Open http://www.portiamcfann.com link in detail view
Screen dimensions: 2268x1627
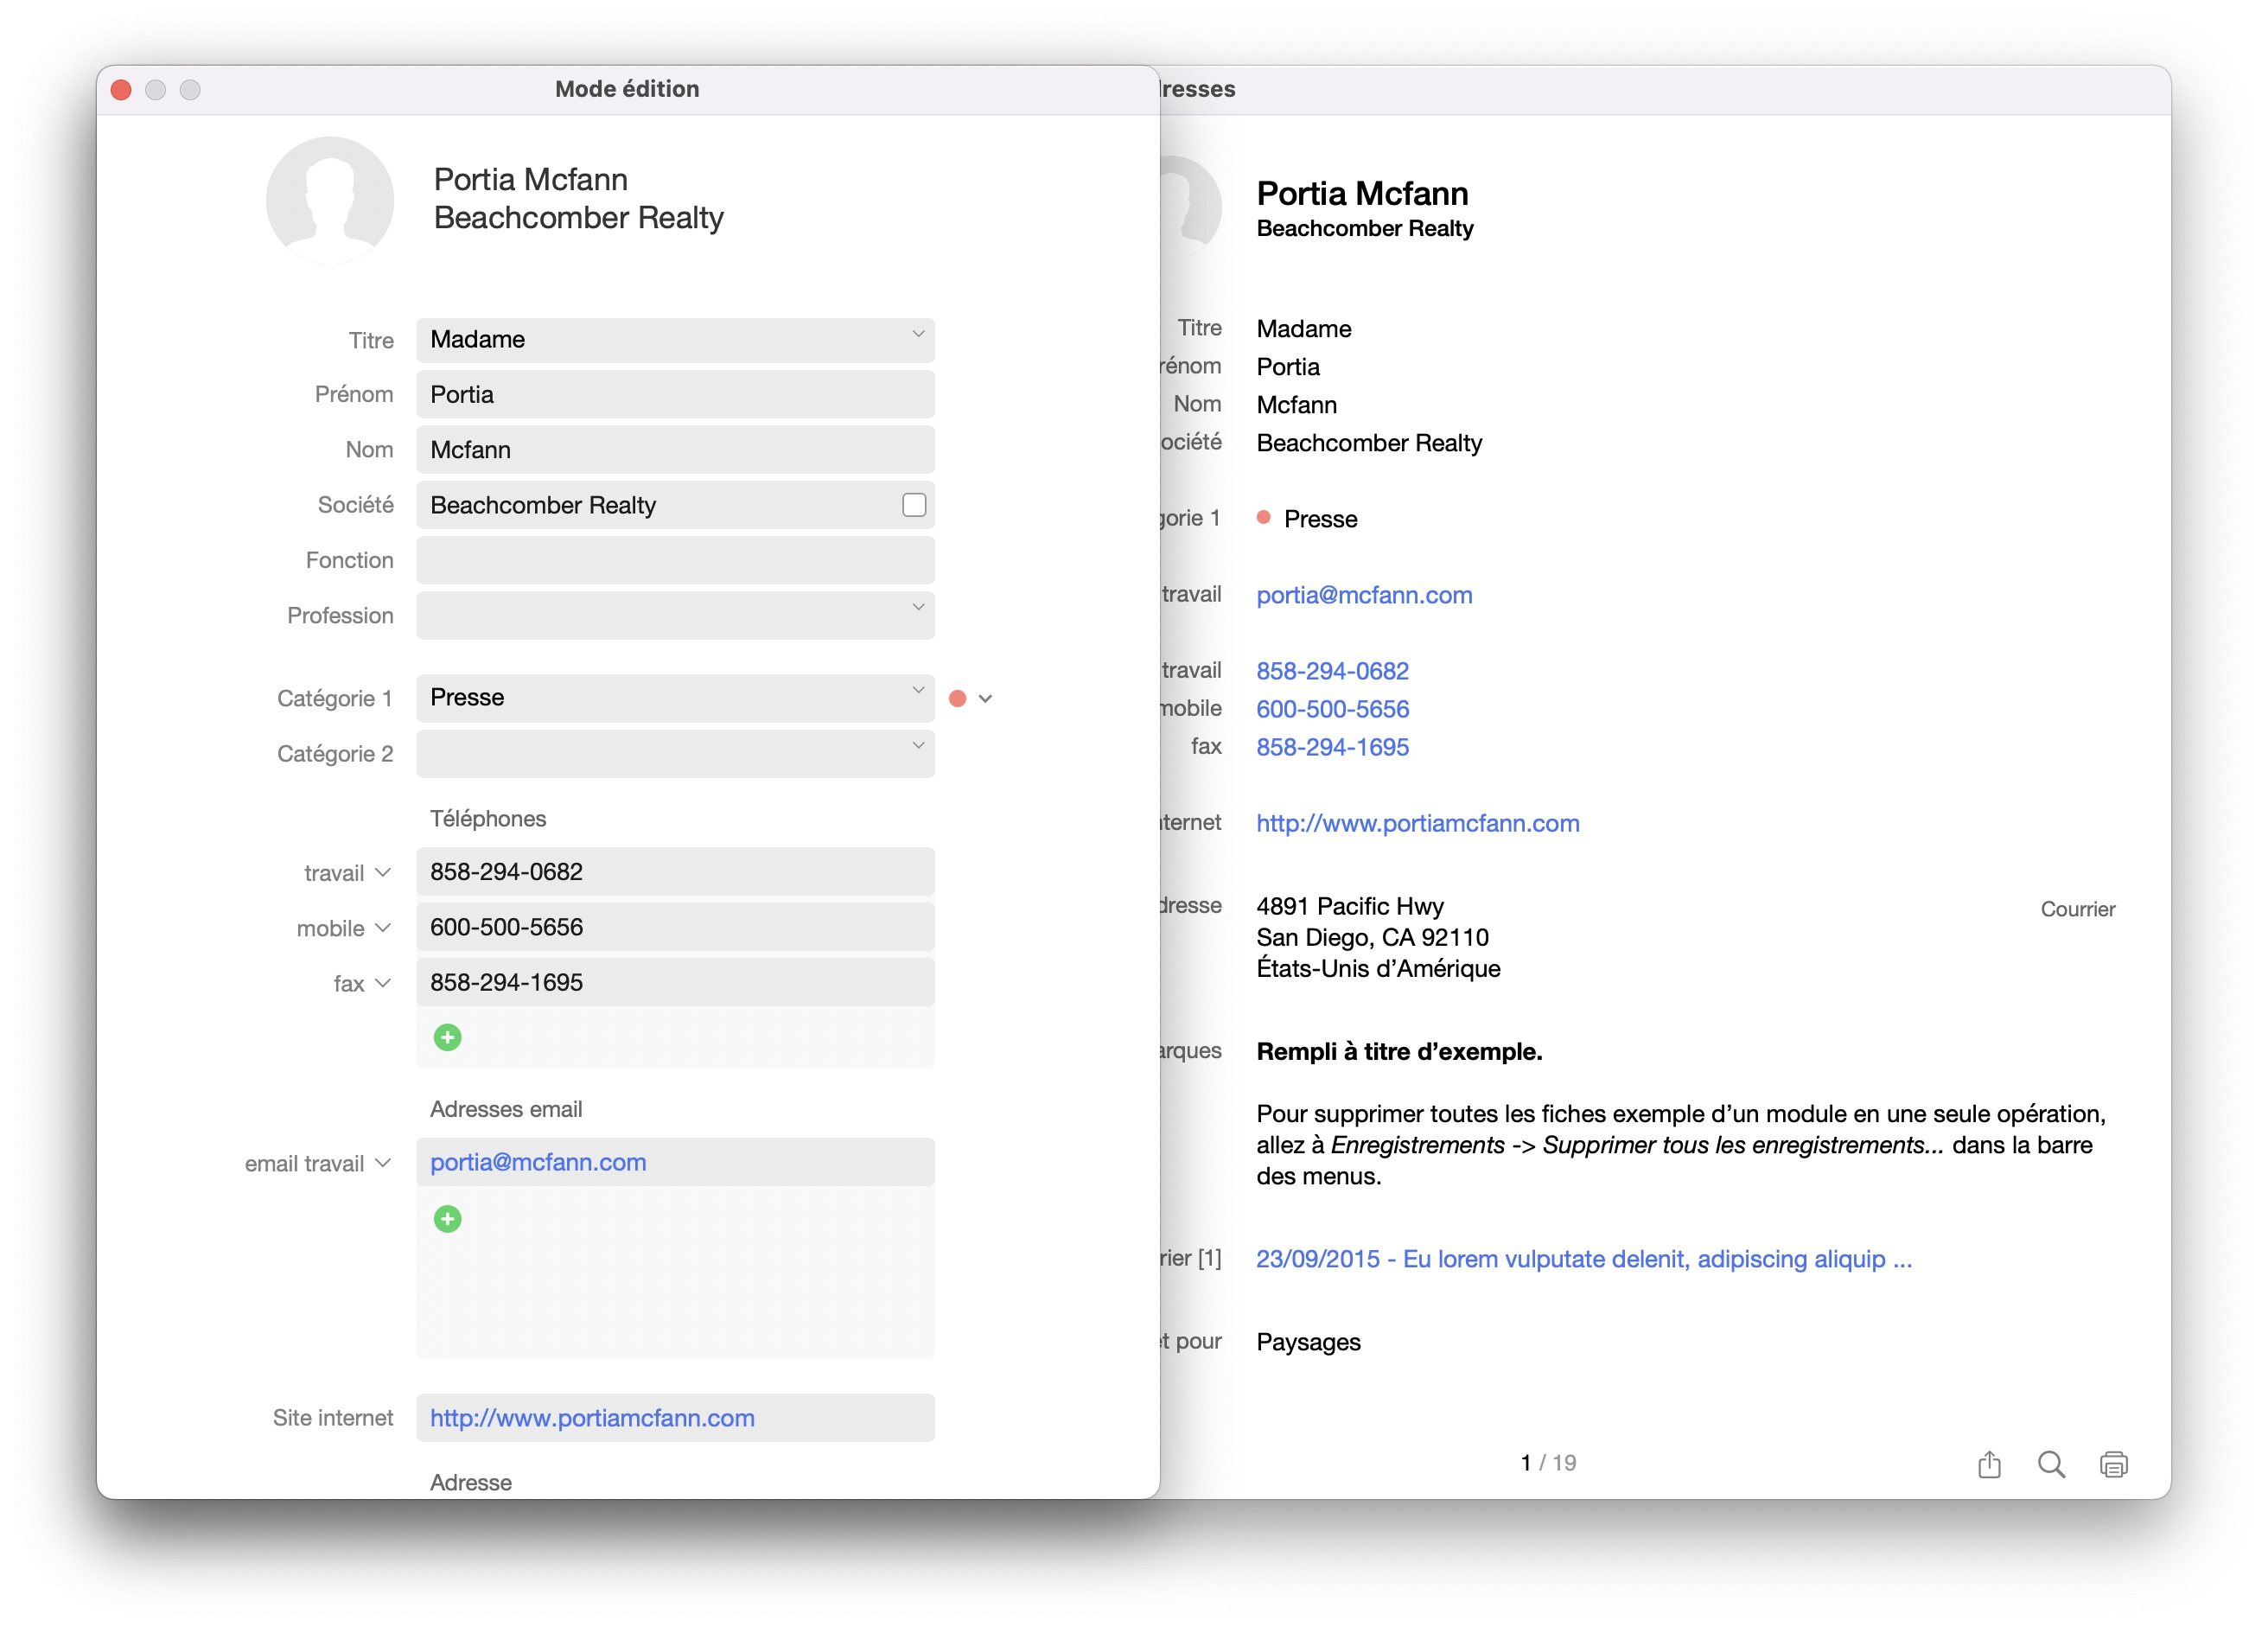(x=1417, y=823)
